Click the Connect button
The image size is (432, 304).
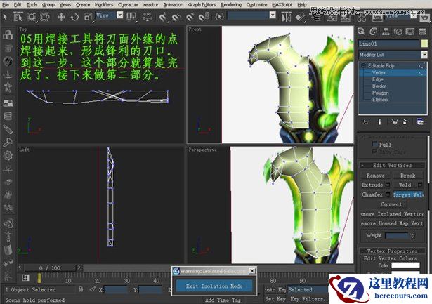point(391,204)
